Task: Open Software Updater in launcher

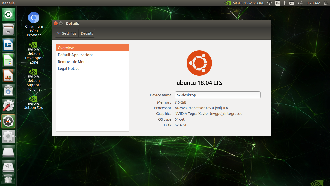Action: (x=8, y=121)
